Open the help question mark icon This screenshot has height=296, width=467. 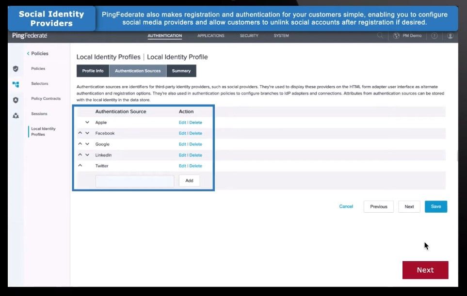coord(435,36)
